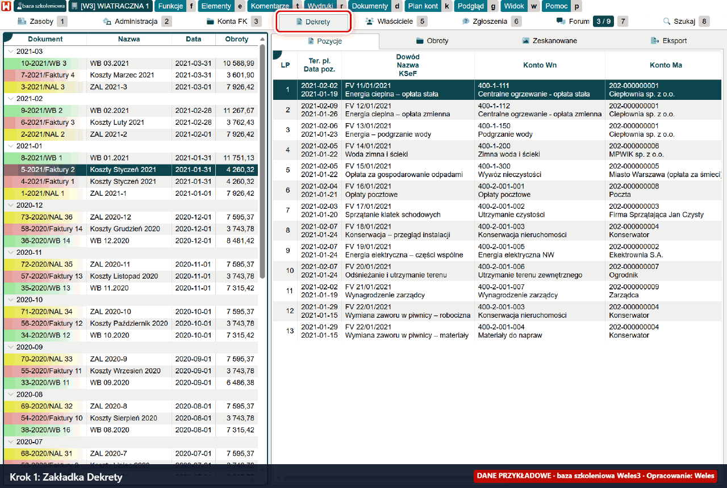Open the Plan kont menu

click(x=423, y=6)
